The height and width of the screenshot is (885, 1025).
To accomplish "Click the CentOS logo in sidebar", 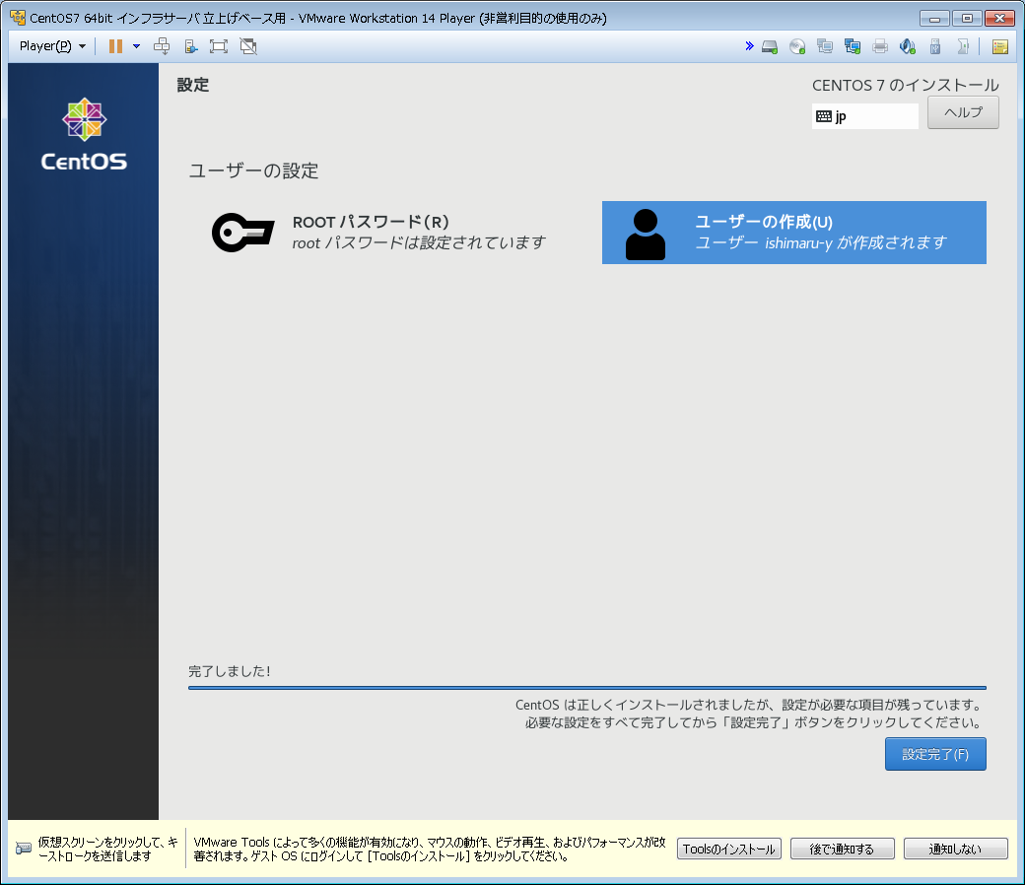I will (x=84, y=135).
